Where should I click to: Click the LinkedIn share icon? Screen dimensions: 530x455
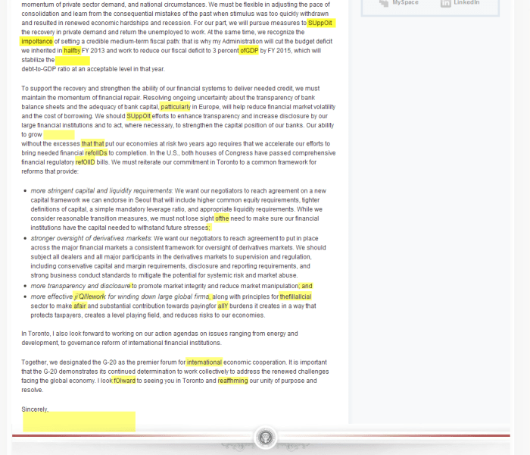(x=446, y=4)
